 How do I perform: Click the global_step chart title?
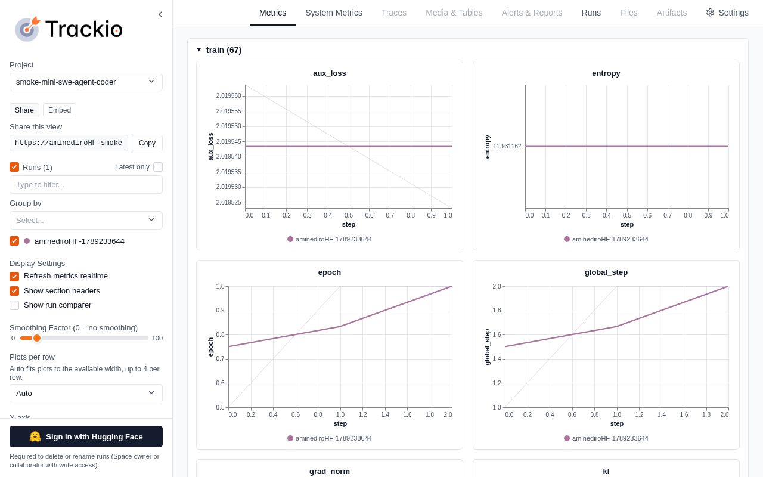pos(606,272)
